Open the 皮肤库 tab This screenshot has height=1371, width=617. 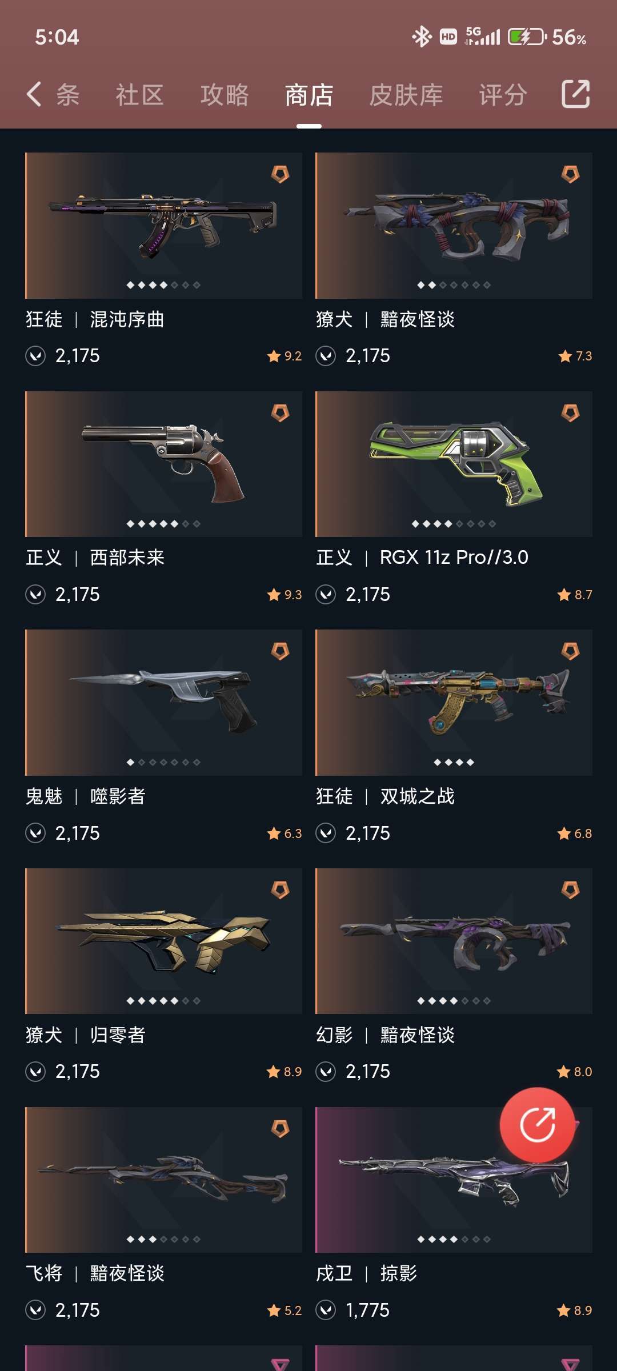(406, 95)
